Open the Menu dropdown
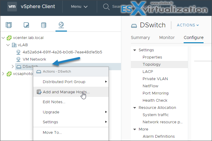 (79, 7)
